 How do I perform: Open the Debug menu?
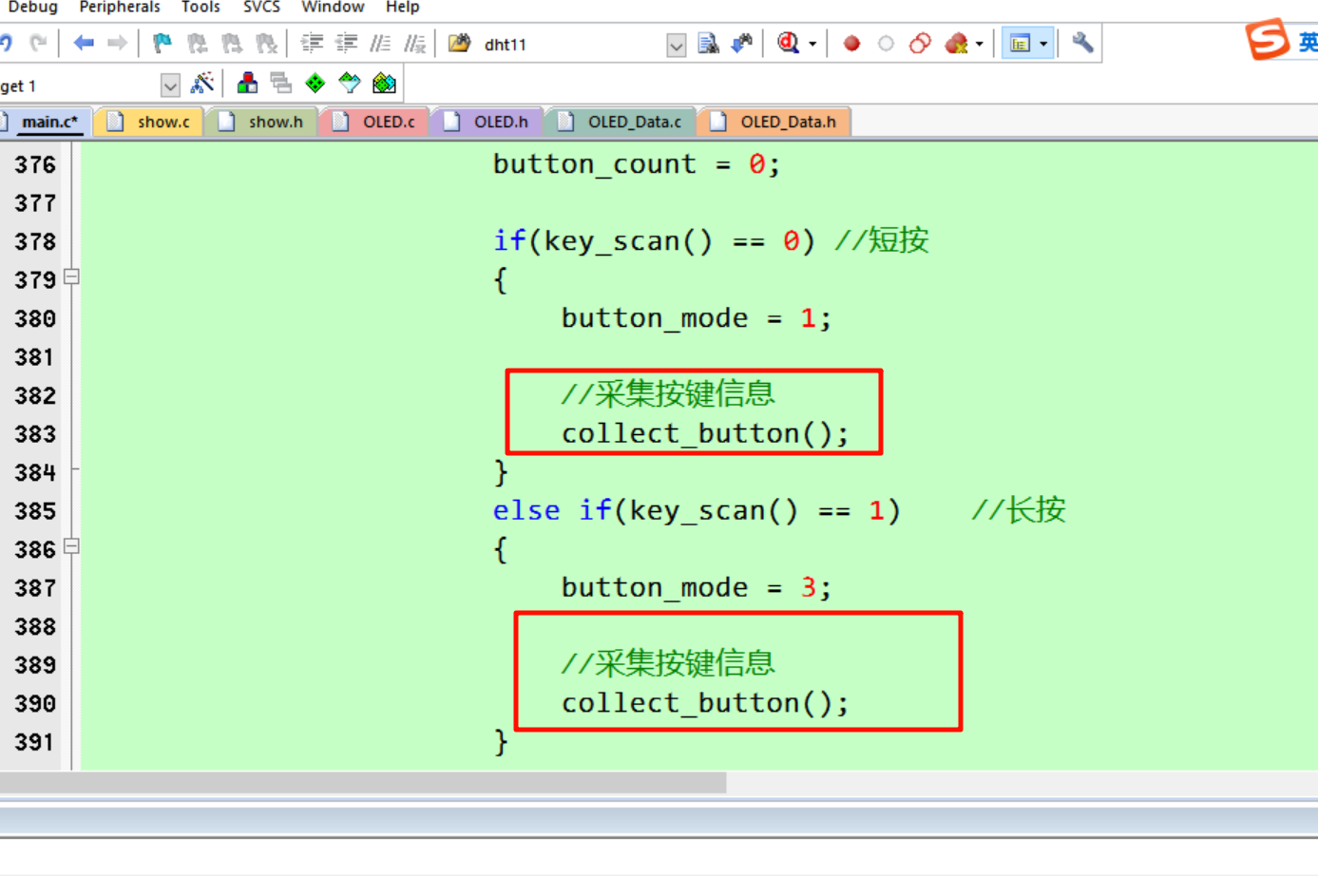(x=33, y=8)
